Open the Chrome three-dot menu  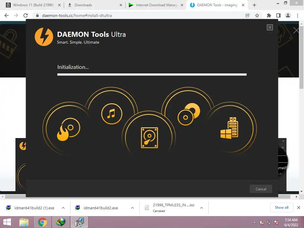(x=297, y=15)
